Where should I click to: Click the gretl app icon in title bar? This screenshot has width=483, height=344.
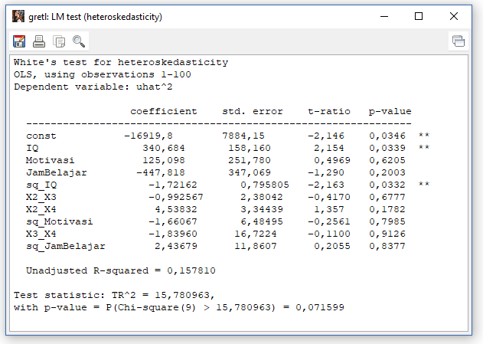click(18, 16)
